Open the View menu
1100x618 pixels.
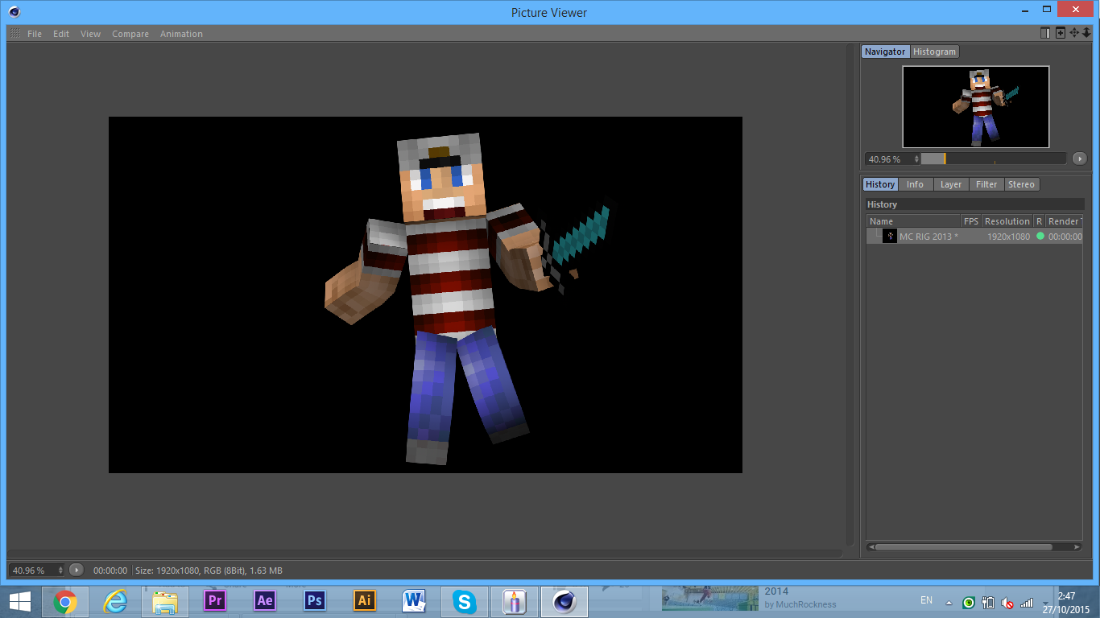90,34
